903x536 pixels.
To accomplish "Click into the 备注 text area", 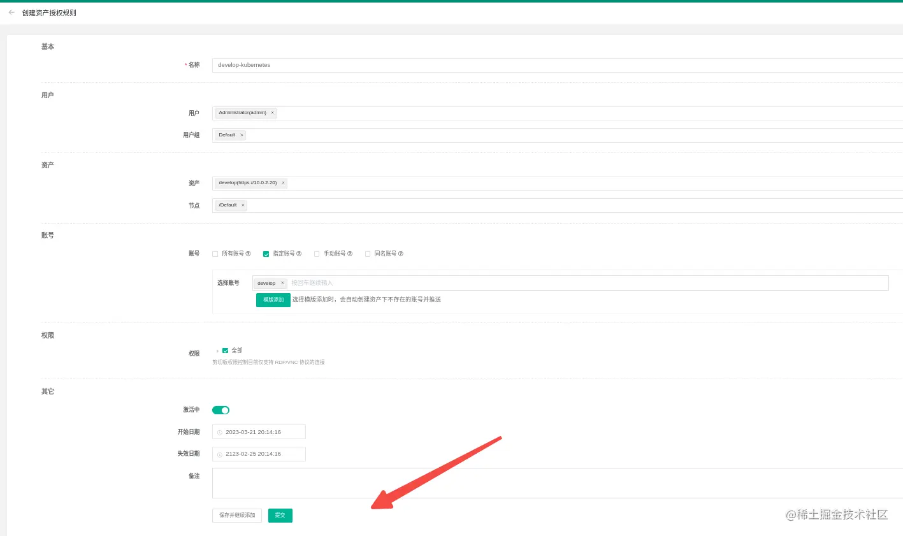I will tap(558, 483).
